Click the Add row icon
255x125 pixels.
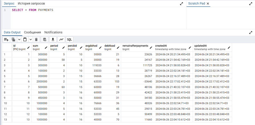click(x=6, y=40)
